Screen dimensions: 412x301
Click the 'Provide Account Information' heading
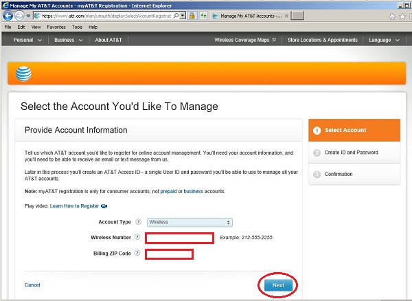(x=76, y=130)
